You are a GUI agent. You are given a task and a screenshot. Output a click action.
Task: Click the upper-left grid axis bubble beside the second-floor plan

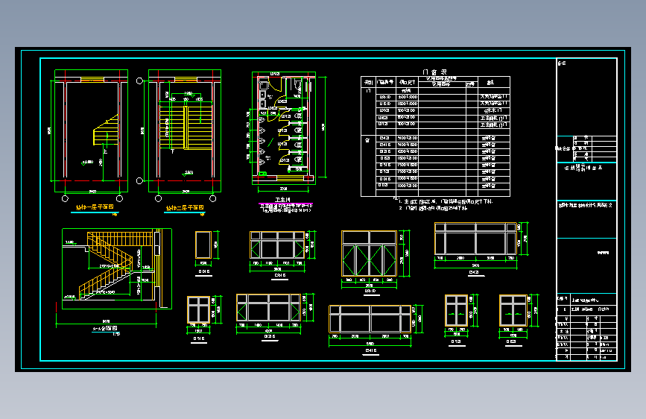coord(139,81)
